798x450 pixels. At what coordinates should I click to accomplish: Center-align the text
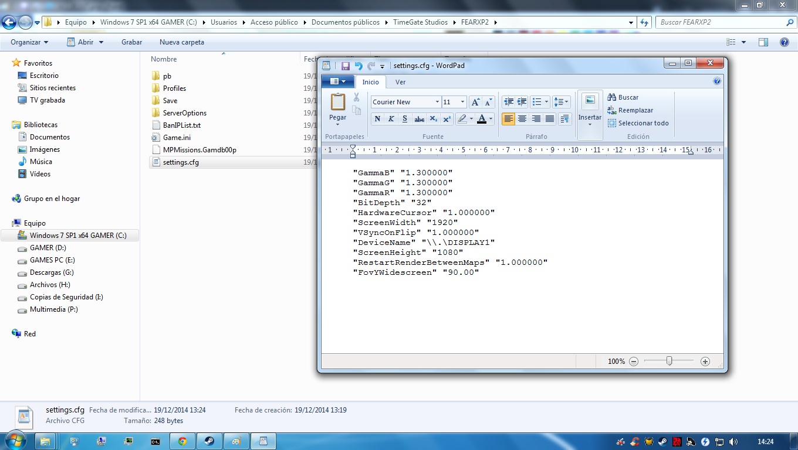click(x=522, y=119)
